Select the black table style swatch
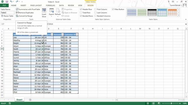188x105 pixels. pyautogui.click(x=152, y=12)
